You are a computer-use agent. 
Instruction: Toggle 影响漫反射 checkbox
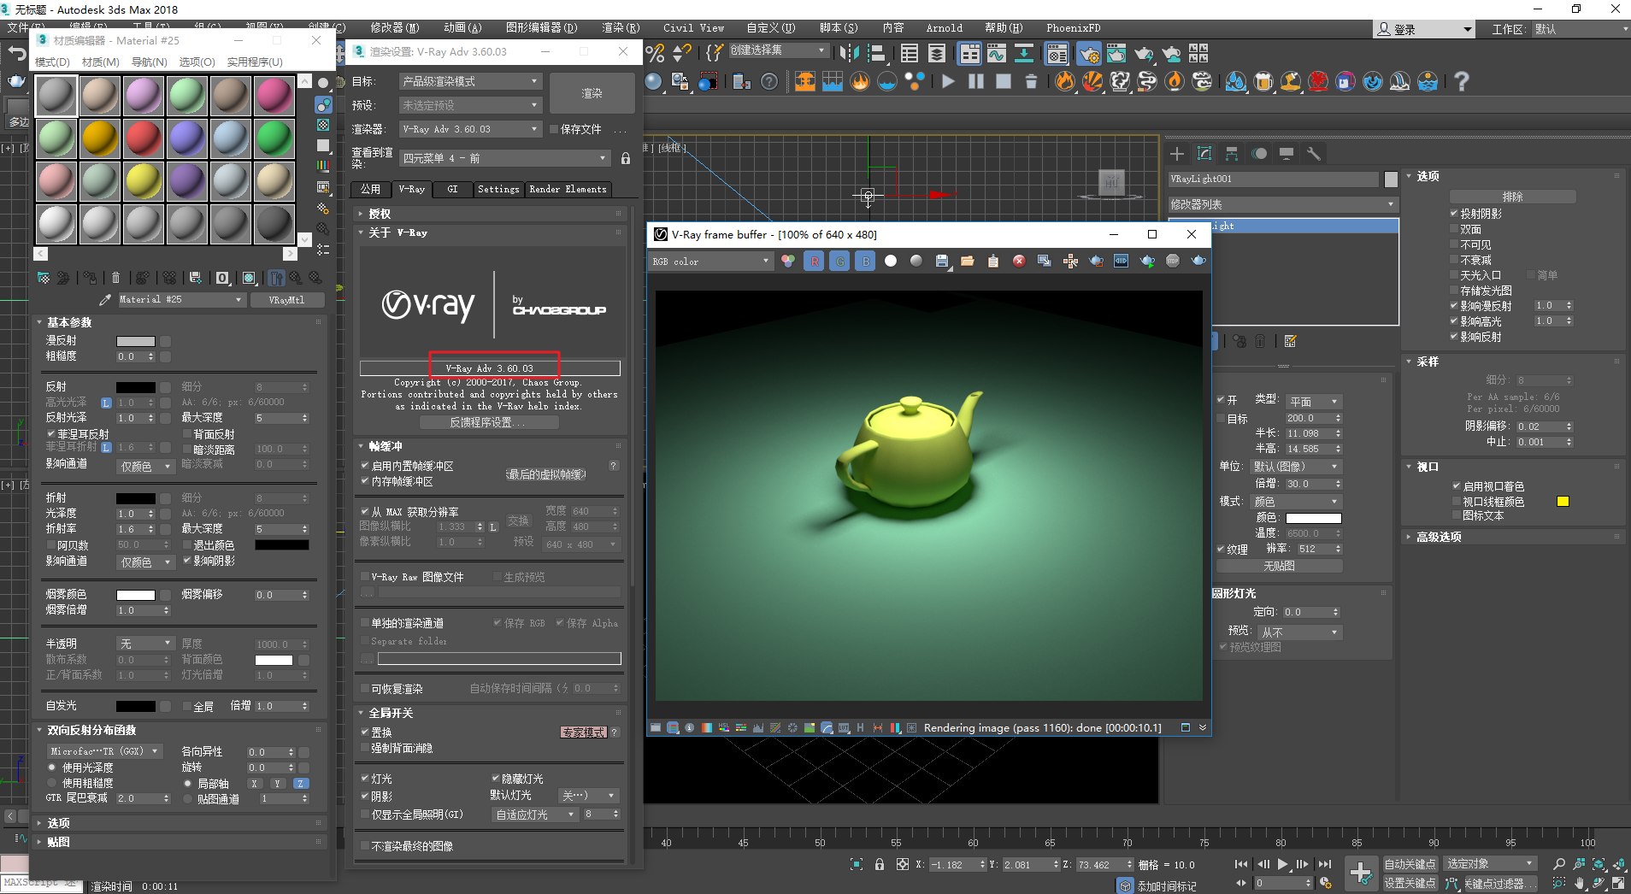click(x=1454, y=306)
